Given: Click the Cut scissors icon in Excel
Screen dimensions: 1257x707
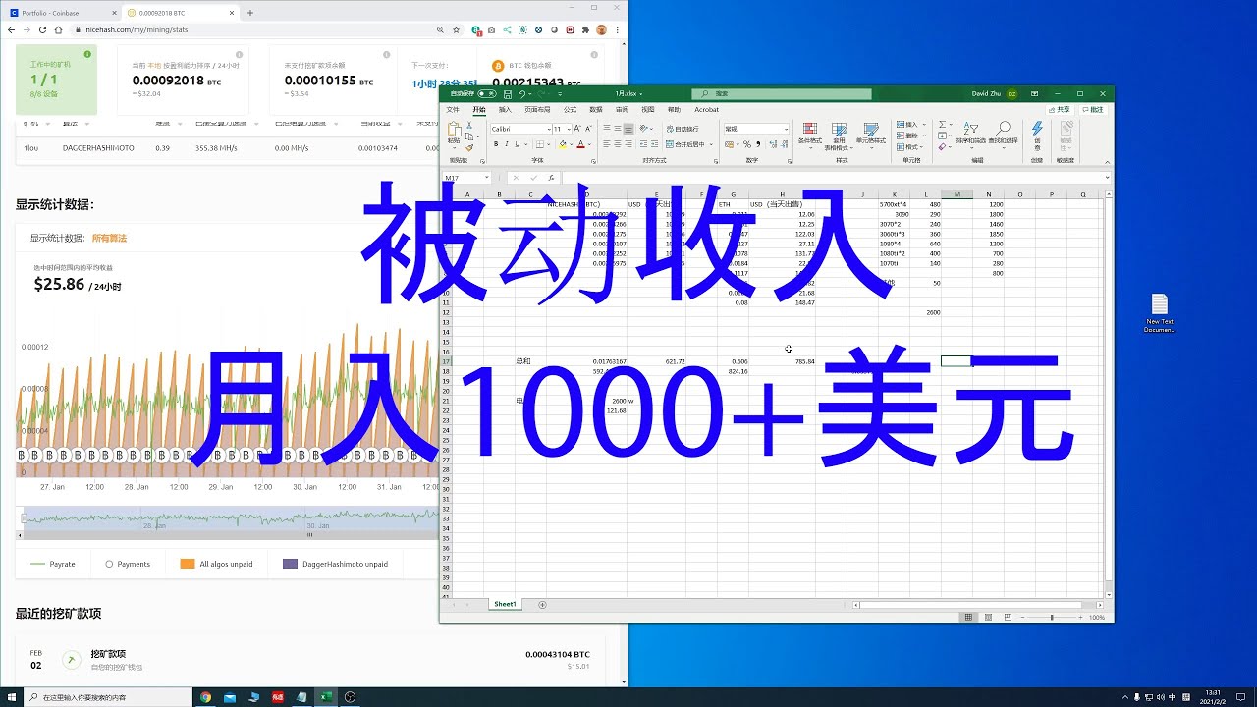Looking at the screenshot, I should 471,126.
